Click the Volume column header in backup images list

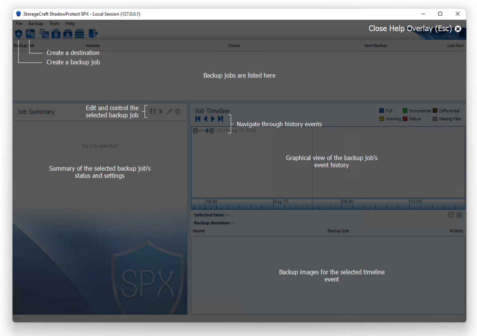pyautogui.click(x=199, y=231)
